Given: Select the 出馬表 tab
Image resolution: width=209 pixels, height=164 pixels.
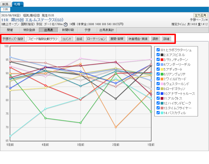Looking at the screenshot, I should pyautogui.click(x=48, y=30).
